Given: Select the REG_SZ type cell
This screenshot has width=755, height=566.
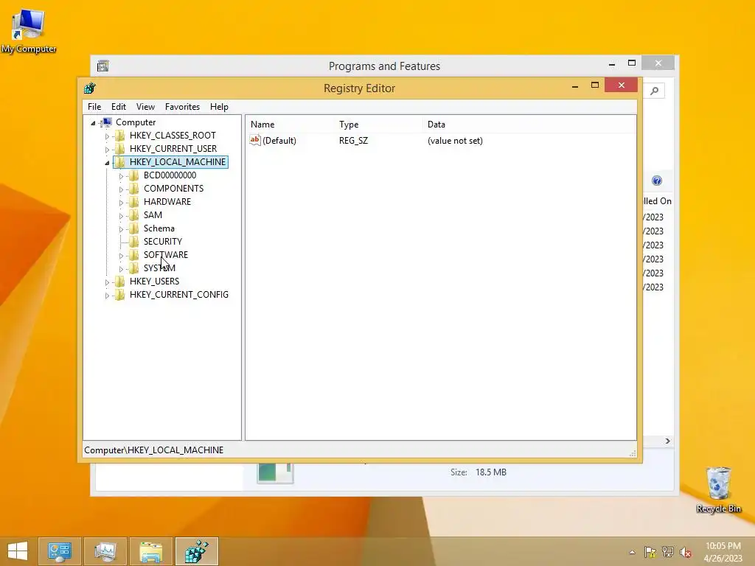Looking at the screenshot, I should [x=353, y=141].
